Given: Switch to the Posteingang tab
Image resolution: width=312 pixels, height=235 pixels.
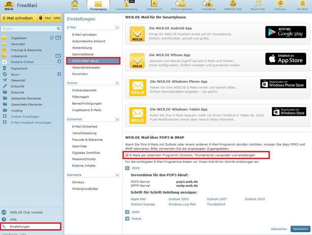Looking at the screenshot, I should [x=98, y=6].
